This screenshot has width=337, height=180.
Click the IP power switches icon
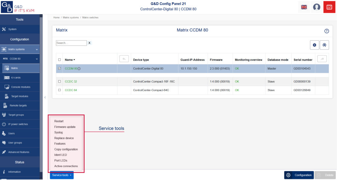[4, 124]
